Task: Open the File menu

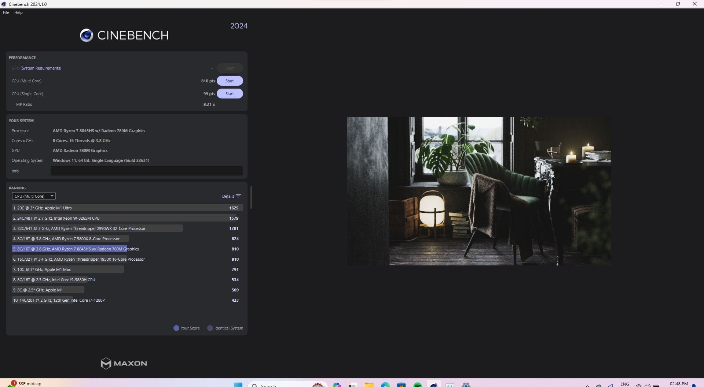Action: click(6, 12)
